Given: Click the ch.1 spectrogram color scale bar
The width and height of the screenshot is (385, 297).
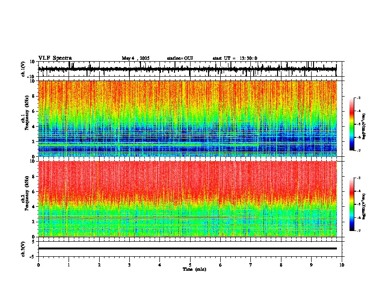Looking at the screenshot, I should coord(351,124).
